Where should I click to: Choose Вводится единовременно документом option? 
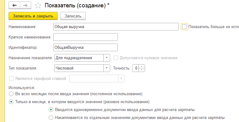point(51,110)
